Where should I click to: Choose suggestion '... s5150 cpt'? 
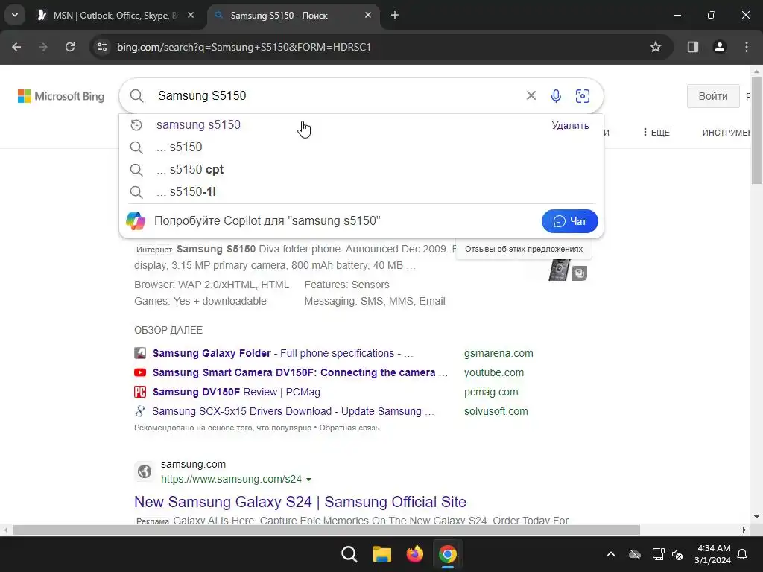[x=361, y=169]
